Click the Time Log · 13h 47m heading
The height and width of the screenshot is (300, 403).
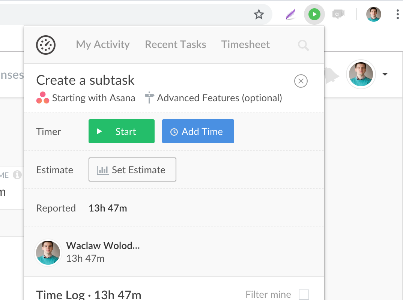89,295
